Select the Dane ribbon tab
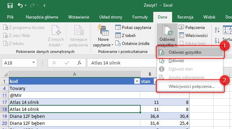Viewport: 232px width, 129px height. point(162,17)
